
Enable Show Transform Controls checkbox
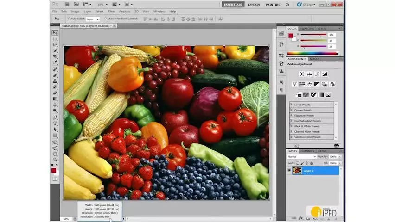tap(106, 18)
